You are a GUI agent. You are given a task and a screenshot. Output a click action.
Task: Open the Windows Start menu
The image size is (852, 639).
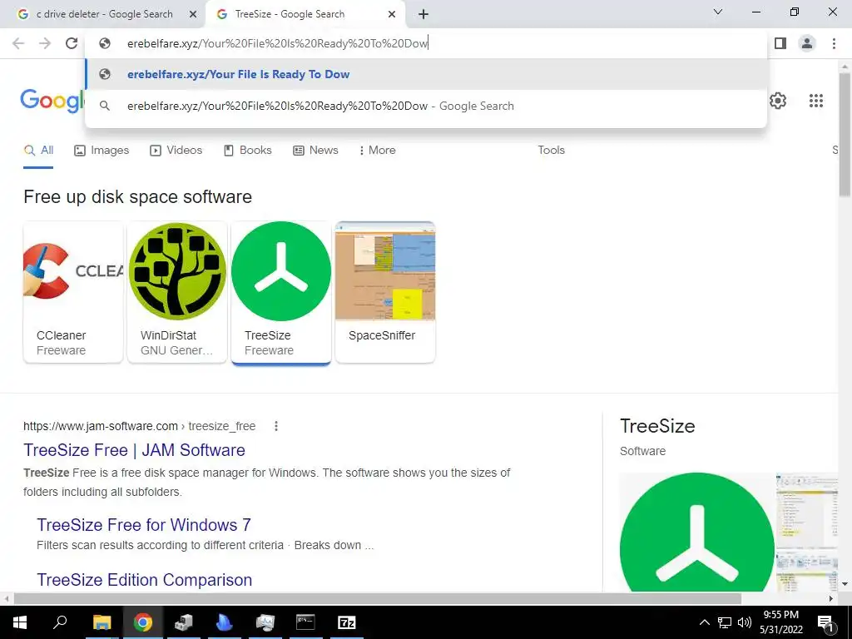coord(20,622)
